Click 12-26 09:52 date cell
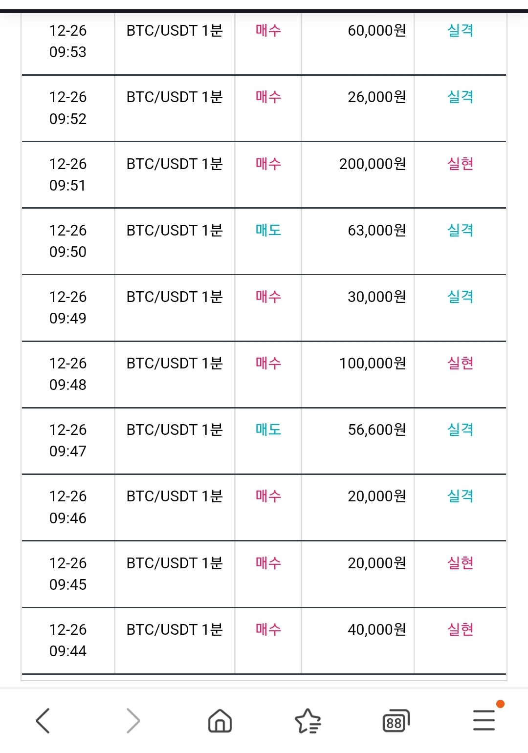This screenshot has height=753, width=528. (68, 108)
